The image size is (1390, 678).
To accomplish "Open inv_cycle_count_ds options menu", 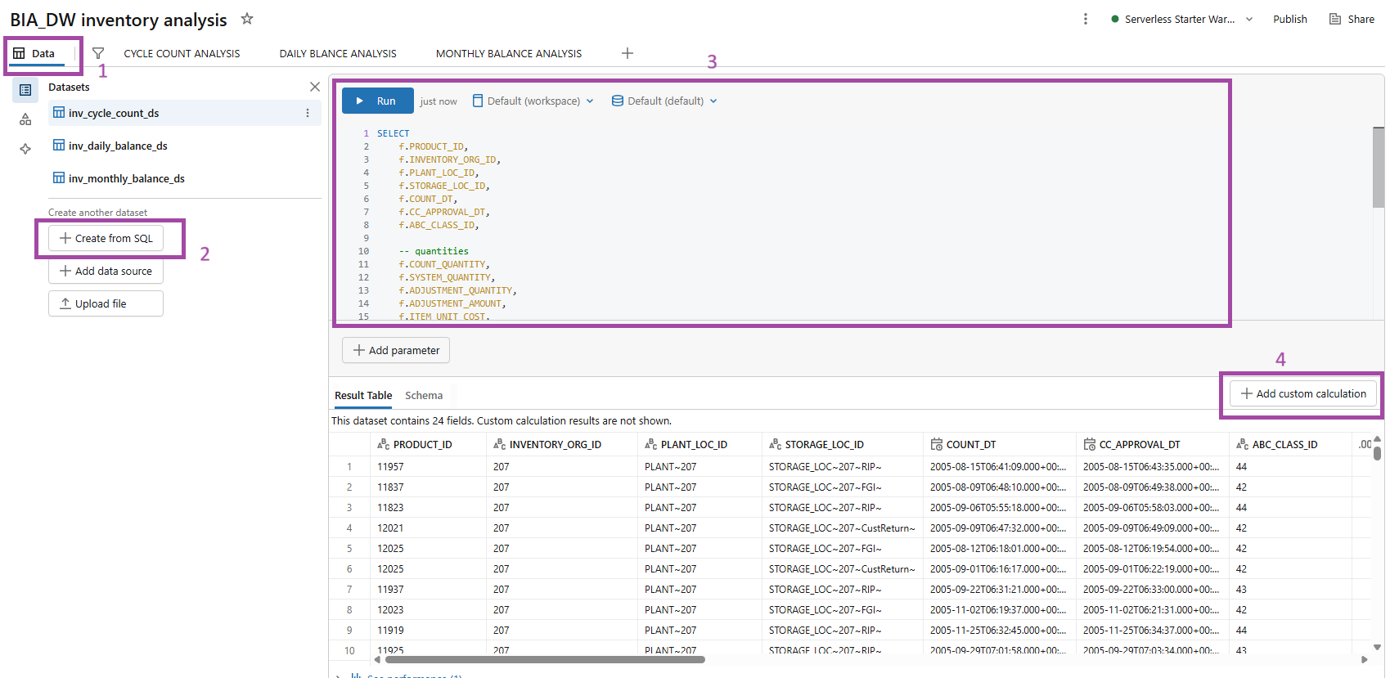I will click(x=308, y=113).
